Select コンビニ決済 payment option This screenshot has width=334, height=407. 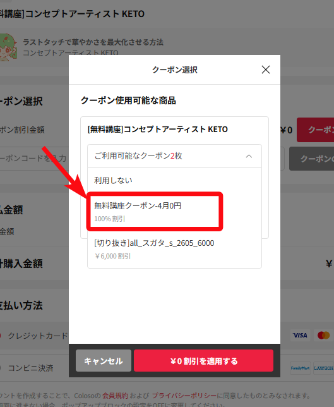(27, 368)
